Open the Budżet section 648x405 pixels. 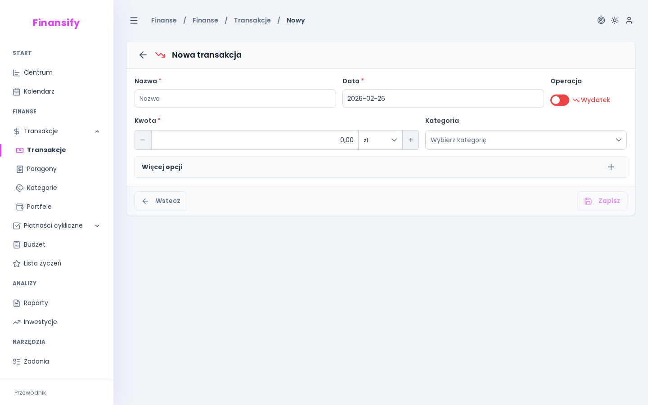[x=35, y=244]
